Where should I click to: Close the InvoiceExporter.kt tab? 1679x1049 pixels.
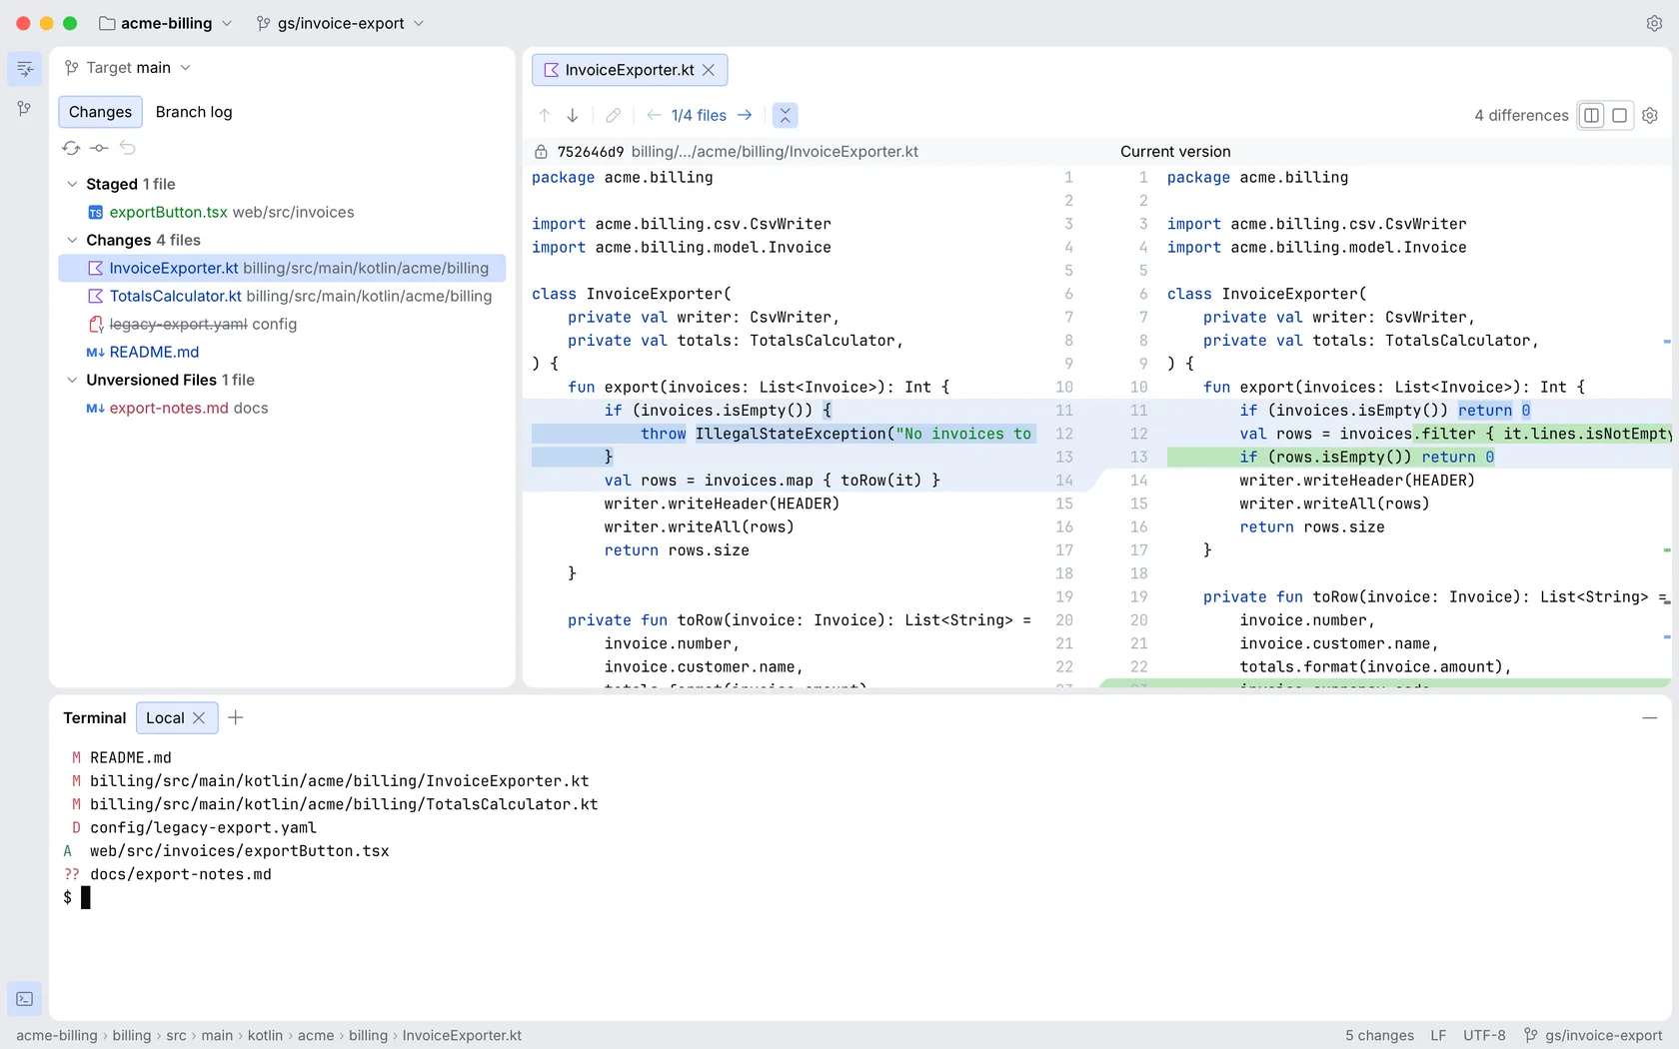pos(709,70)
